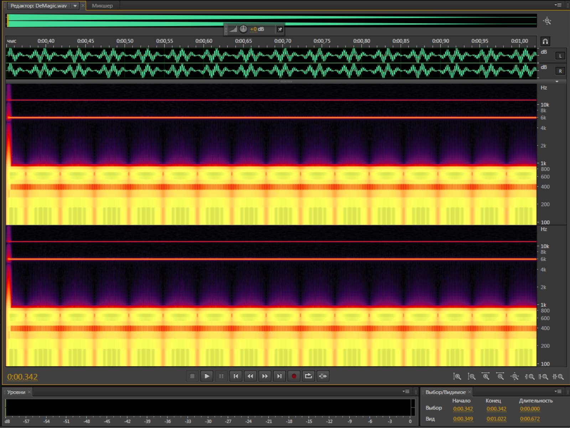Image resolution: width=570 pixels, height=428 pixels.
Task: Click zoom out full icon in bottom toolbar
Action: [x=514, y=376]
